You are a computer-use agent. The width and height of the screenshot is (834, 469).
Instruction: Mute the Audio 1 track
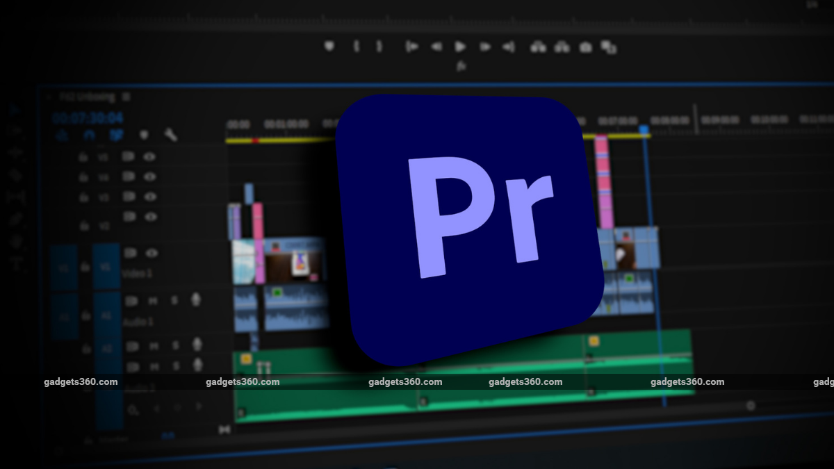pos(152,300)
